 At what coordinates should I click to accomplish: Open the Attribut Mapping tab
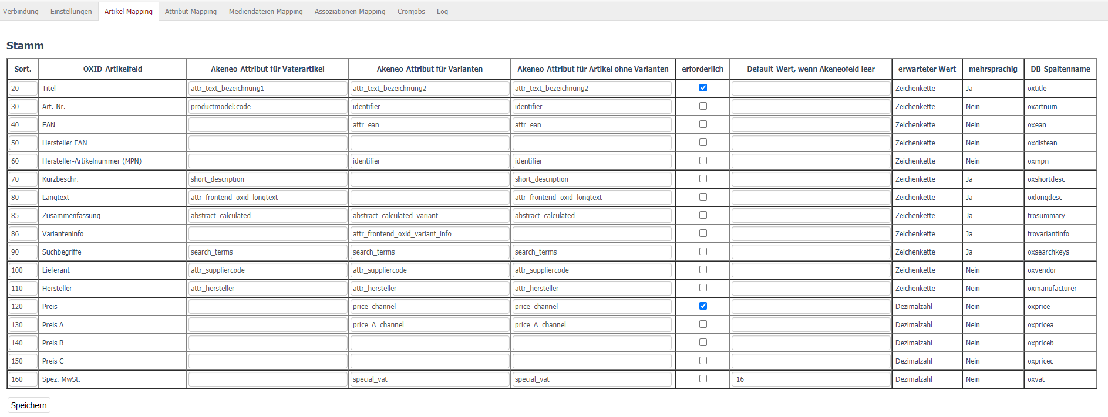click(190, 12)
